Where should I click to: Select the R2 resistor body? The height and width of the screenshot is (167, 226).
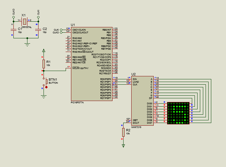click(123, 132)
